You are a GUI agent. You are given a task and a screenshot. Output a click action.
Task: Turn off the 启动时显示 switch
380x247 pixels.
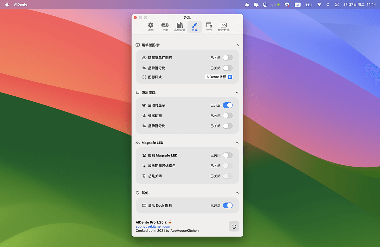tap(228, 105)
